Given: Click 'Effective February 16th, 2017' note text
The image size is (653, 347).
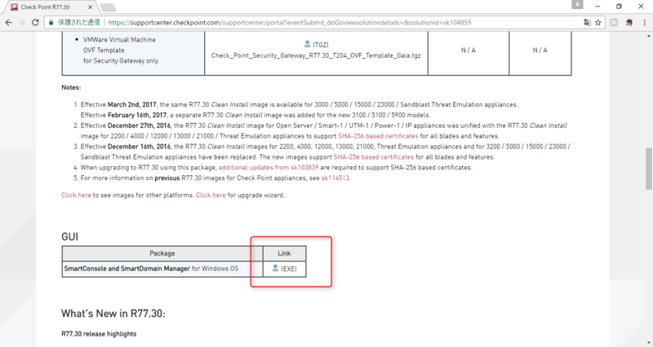Looking at the screenshot, I should pos(124,115).
